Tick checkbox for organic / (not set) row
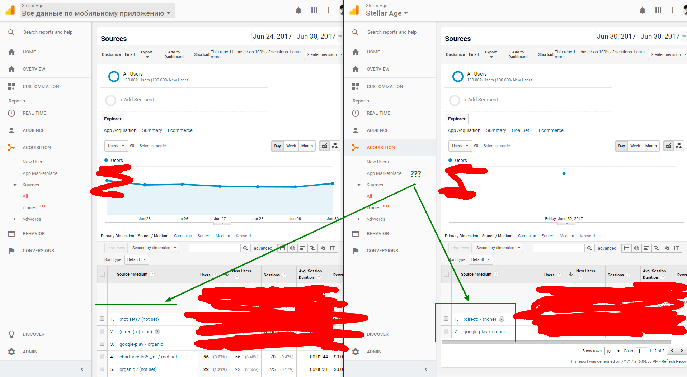Viewport: 687px width, 377px height. pyautogui.click(x=102, y=369)
